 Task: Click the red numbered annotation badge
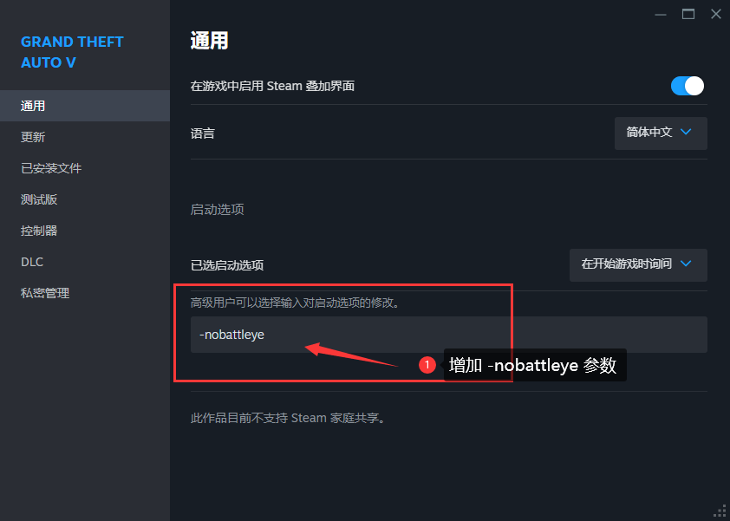[427, 365]
